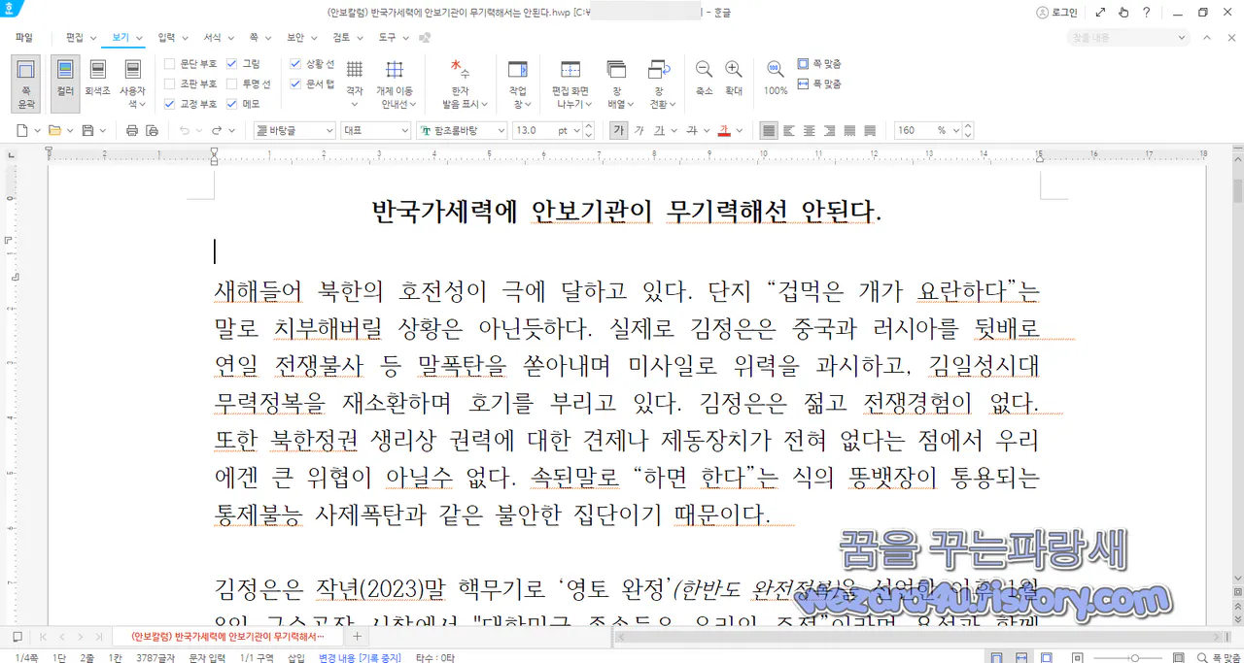Toggle bold 가 formatting
The image size is (1244, 663).
618,130
